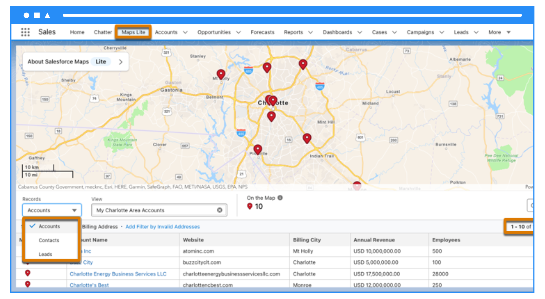Click the map pin near Indian Trail
This screenshot has height=299, width=545.
point(307,138)
